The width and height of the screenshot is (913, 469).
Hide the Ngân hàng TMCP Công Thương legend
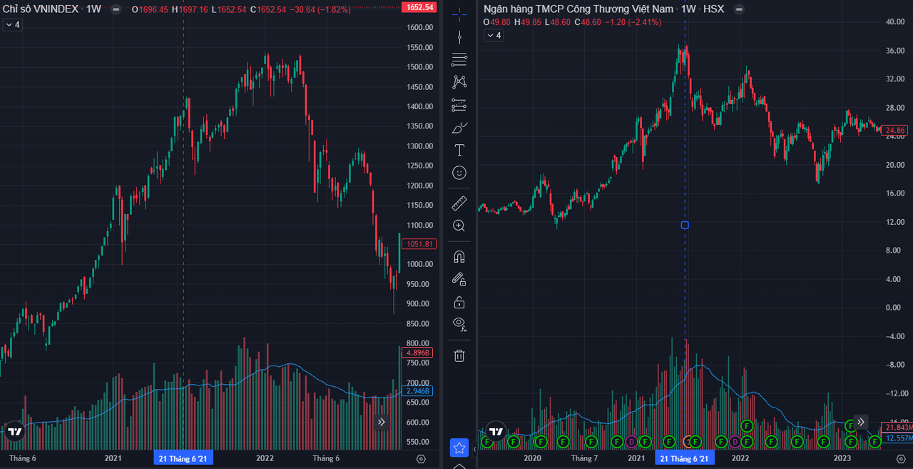[x=738, y=10]
